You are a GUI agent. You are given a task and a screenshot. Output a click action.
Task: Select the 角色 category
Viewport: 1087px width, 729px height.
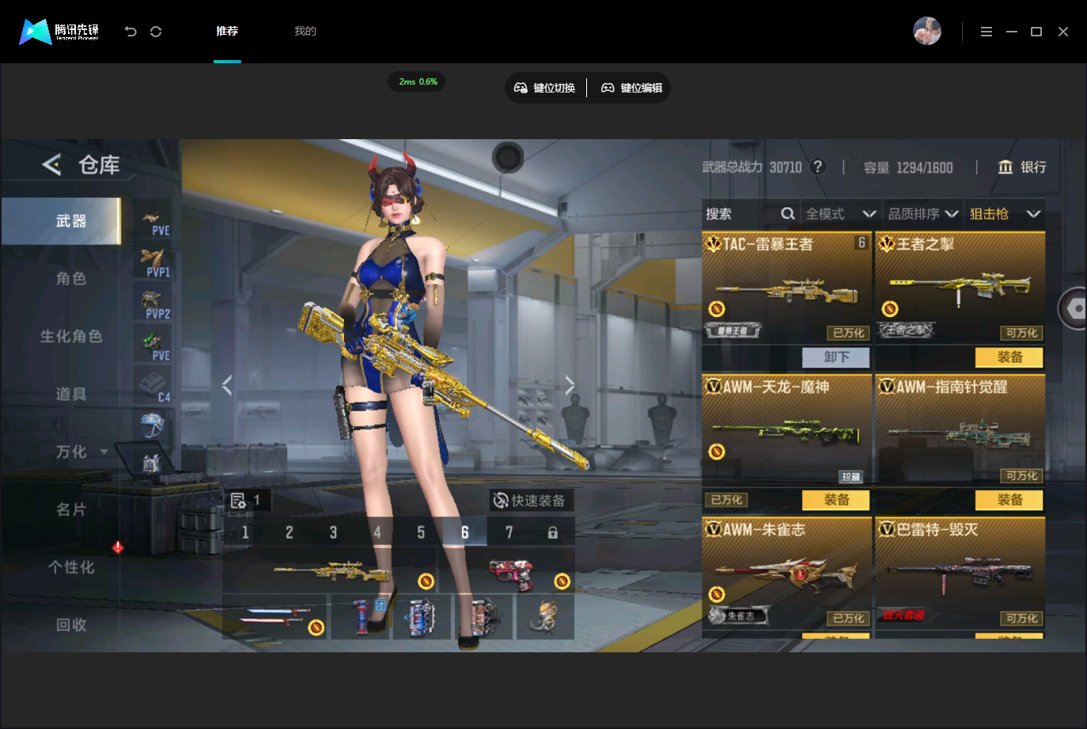click(71, 278)
